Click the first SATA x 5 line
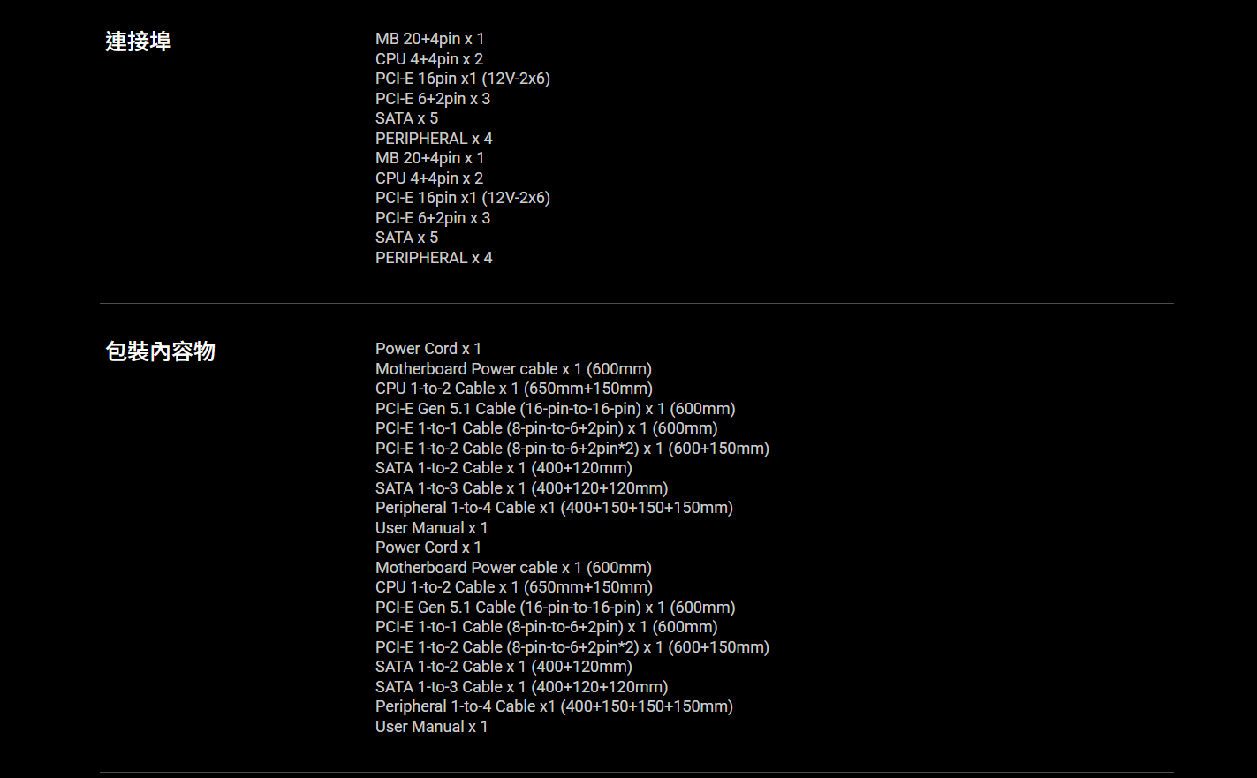 [406, 118]
